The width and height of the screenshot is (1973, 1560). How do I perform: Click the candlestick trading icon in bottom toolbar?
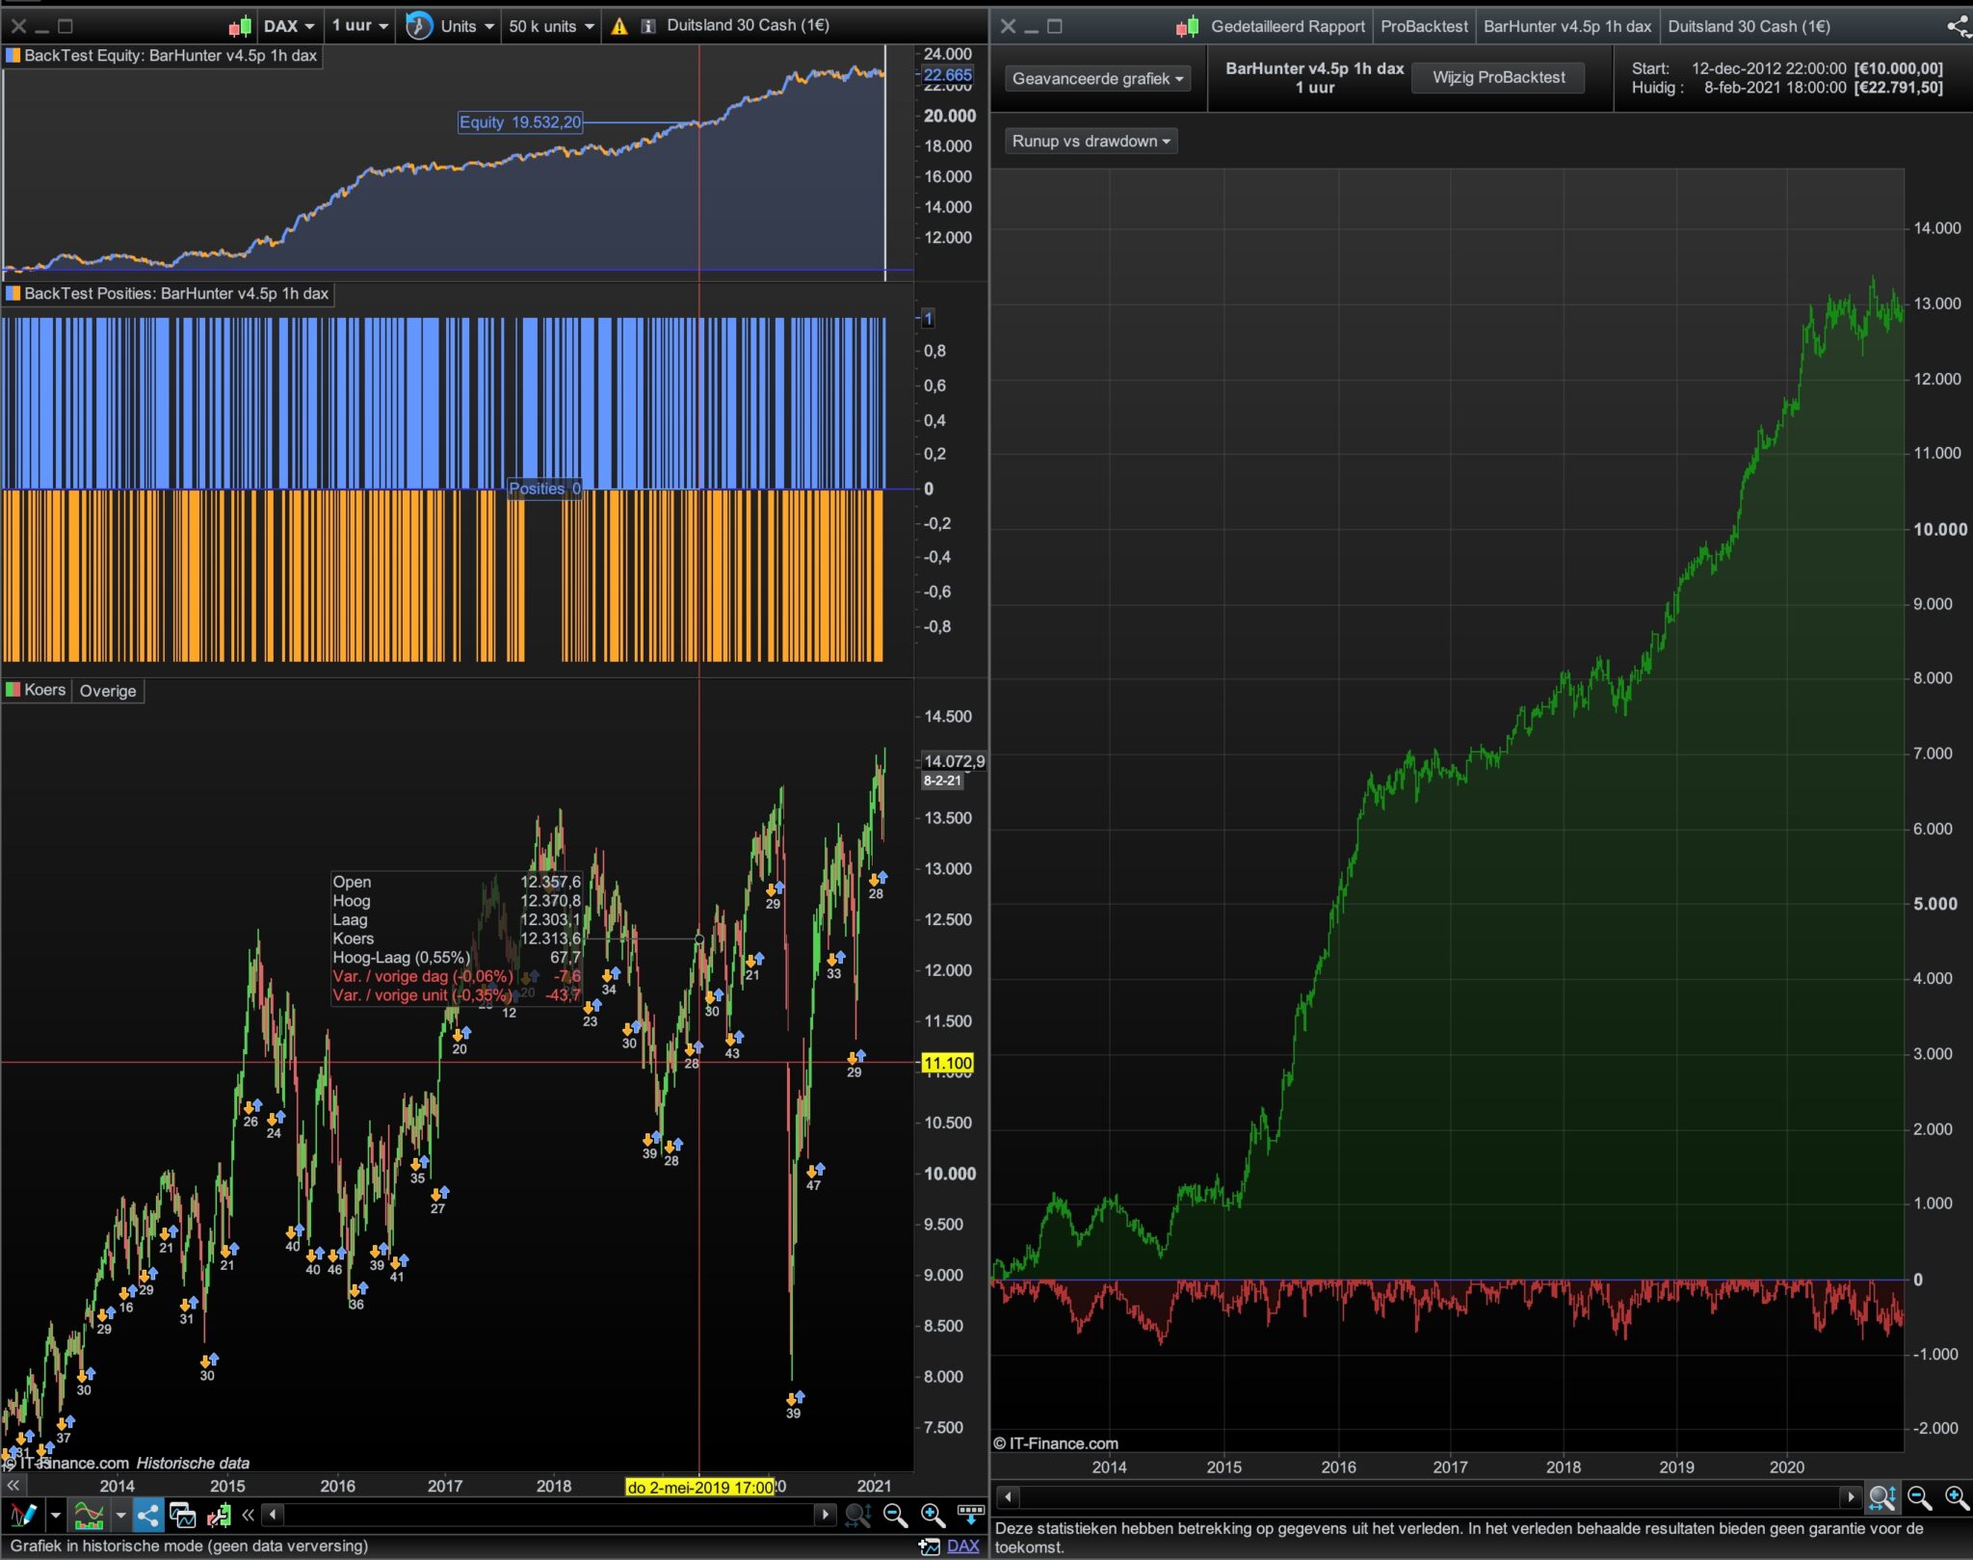click(x=219, y=1515)
